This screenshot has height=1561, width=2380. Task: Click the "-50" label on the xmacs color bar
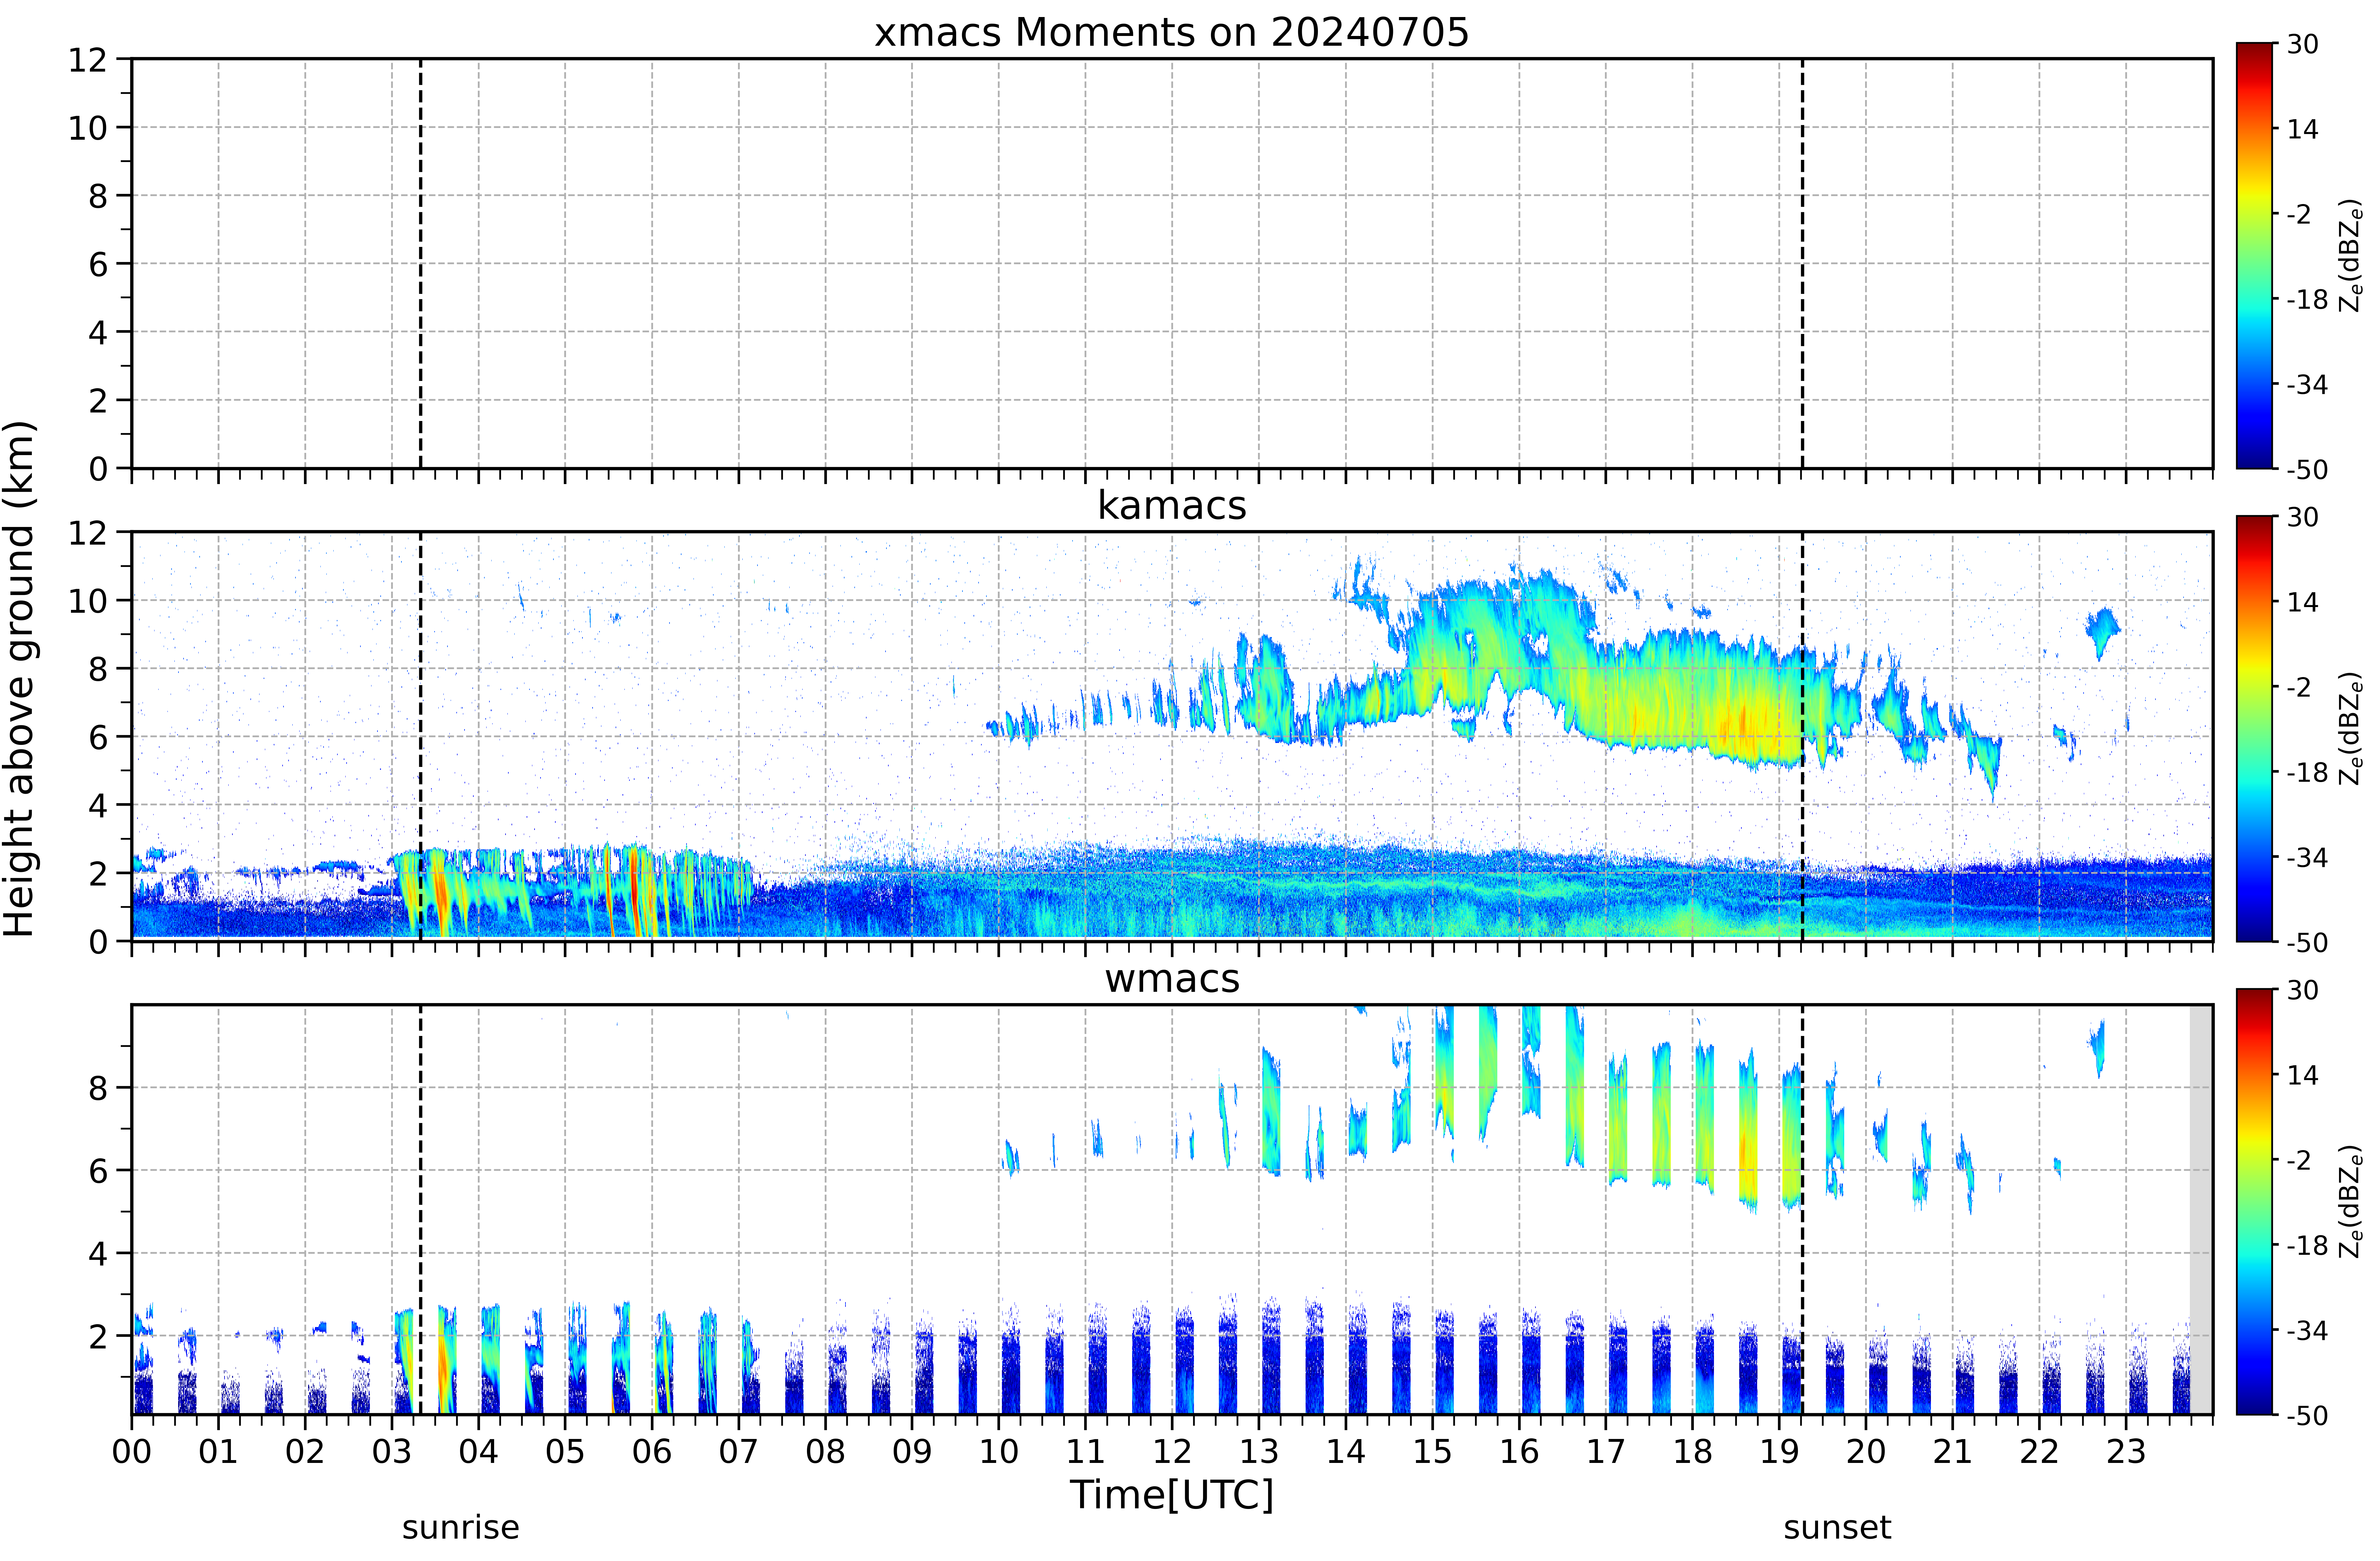pyautogui.click(x=2308, y=469)
